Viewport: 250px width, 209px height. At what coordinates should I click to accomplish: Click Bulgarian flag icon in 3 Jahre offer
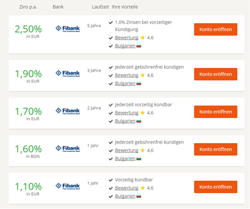pyautogui.click(x=139, y=83)
